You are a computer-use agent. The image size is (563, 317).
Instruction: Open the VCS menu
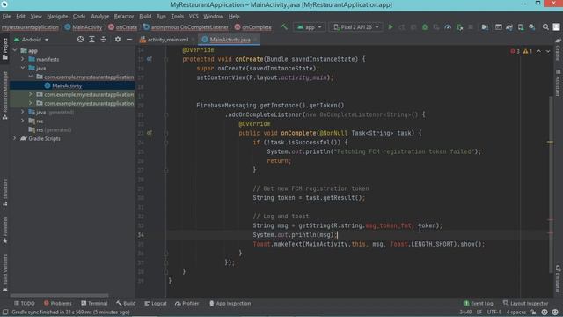(194, 16)
